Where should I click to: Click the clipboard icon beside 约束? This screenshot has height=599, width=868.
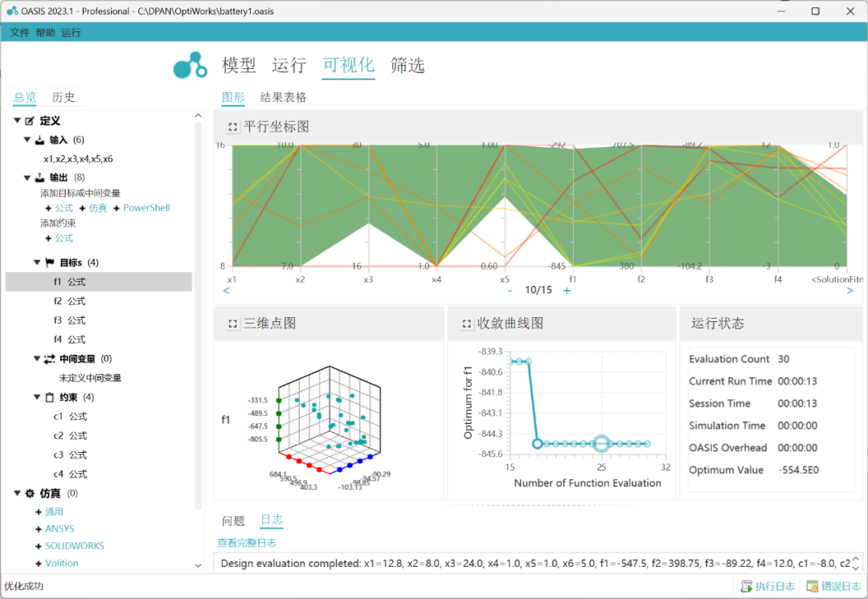point(50,397)
